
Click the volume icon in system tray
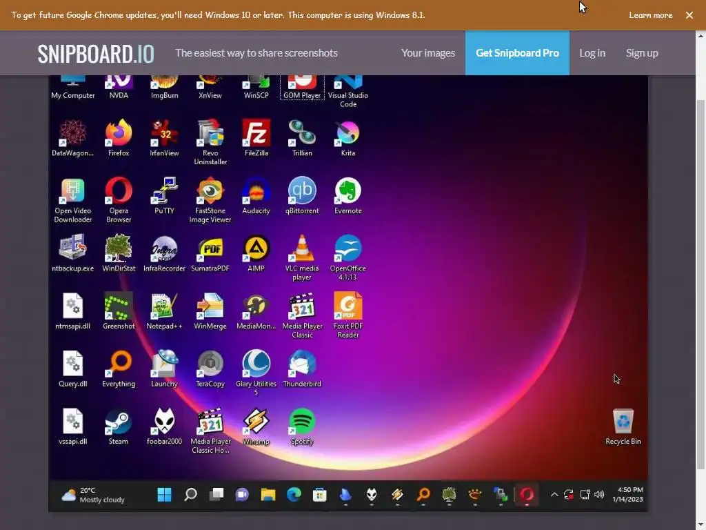pyautogui.click(x=599, y=494)
